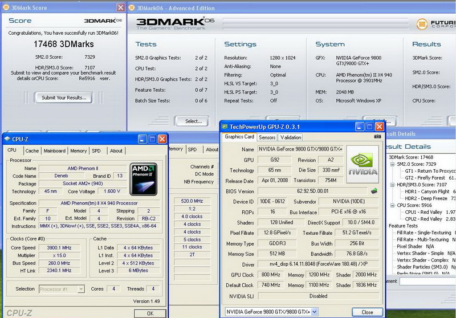The image size is (456, 318).
Task: Switch to the Validation tab in GPU-Z
Action: (x=291, y=137)
